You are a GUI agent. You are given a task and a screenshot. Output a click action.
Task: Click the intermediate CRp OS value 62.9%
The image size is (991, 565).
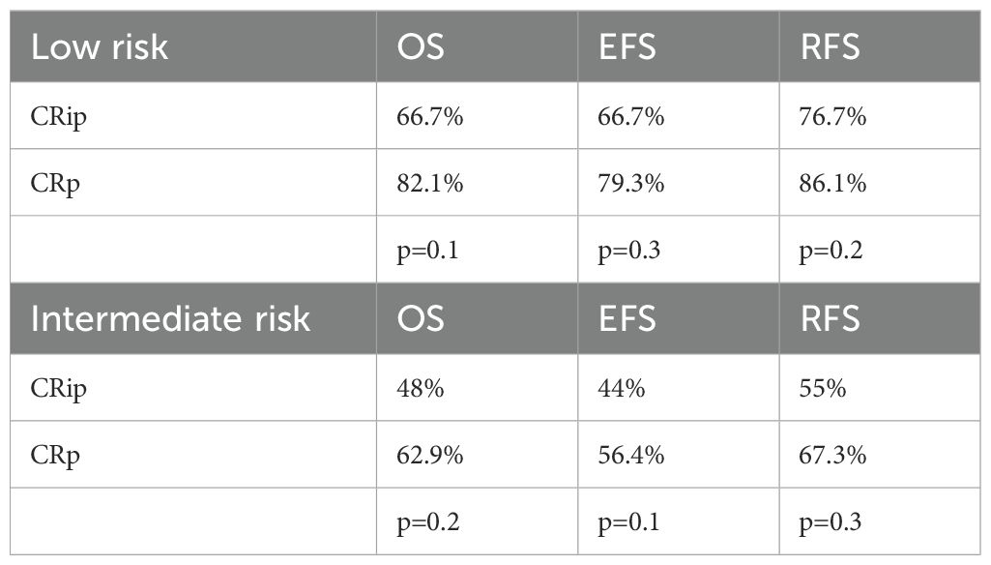tap(430, 455)
